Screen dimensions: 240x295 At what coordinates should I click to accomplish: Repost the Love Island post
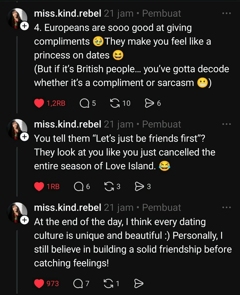tap(109, 186)
